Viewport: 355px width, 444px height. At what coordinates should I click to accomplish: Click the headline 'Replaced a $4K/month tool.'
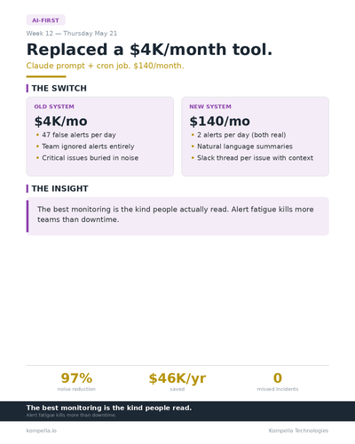149,49
